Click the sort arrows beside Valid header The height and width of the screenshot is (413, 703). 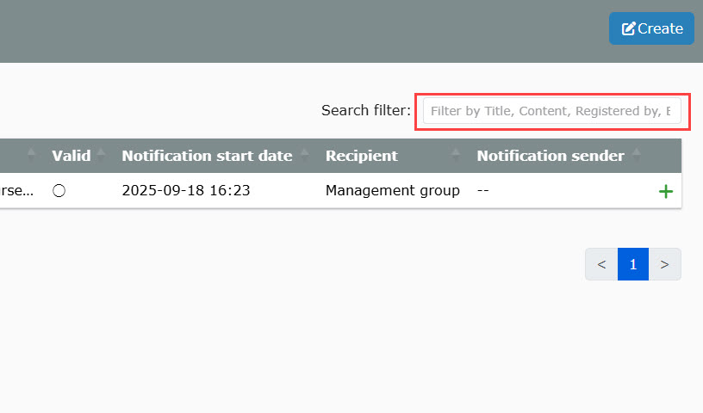pyautogui.click(x=101, y=156)
